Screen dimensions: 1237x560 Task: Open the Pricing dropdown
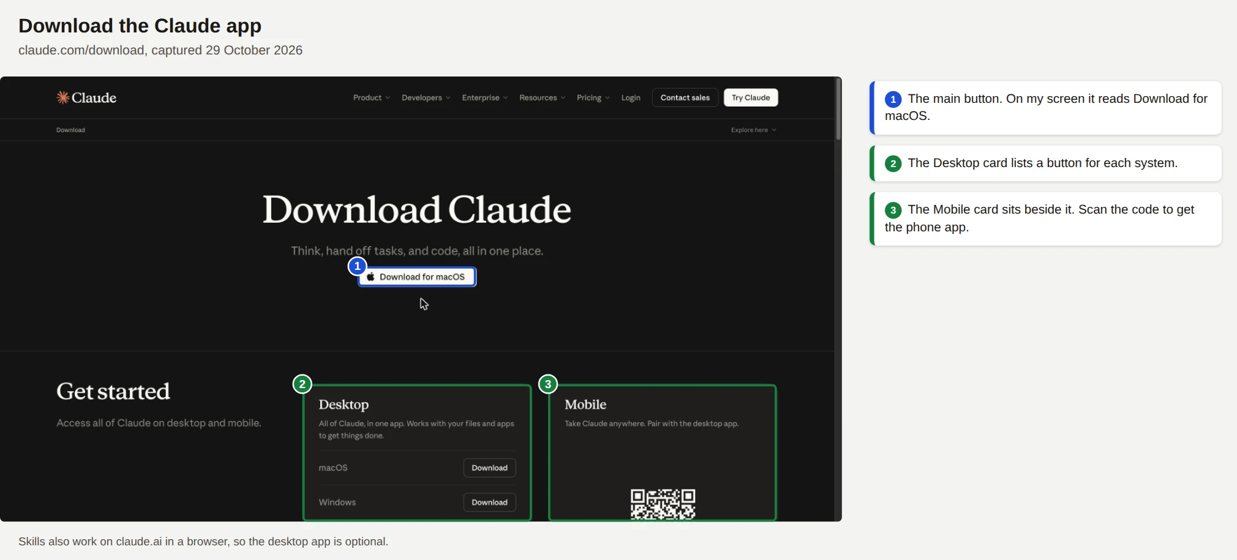593,98
